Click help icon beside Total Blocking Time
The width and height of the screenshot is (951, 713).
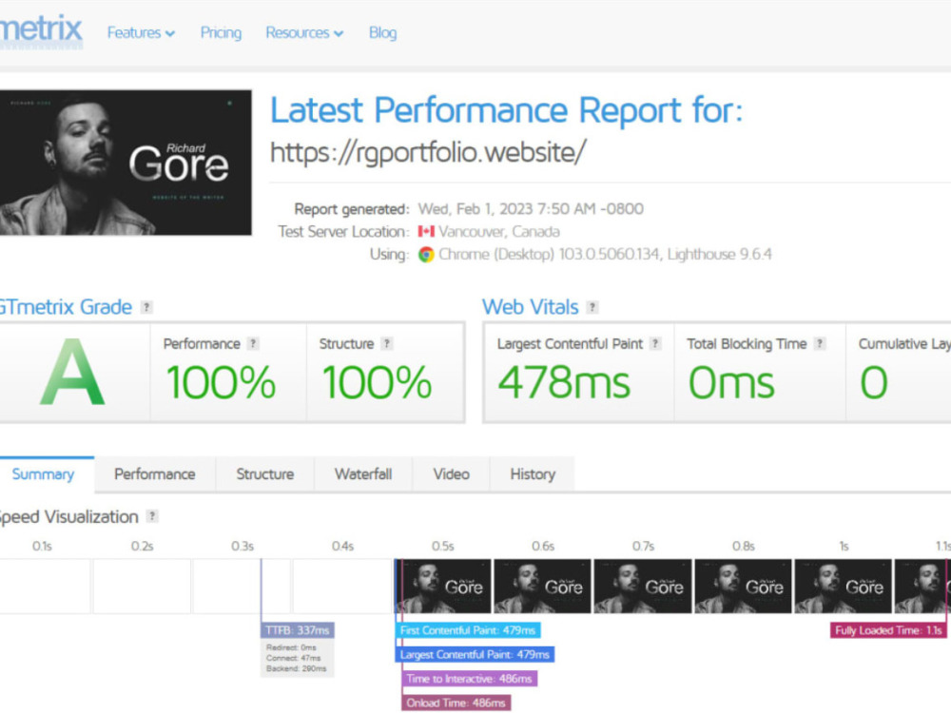click(x=820, y=344)
